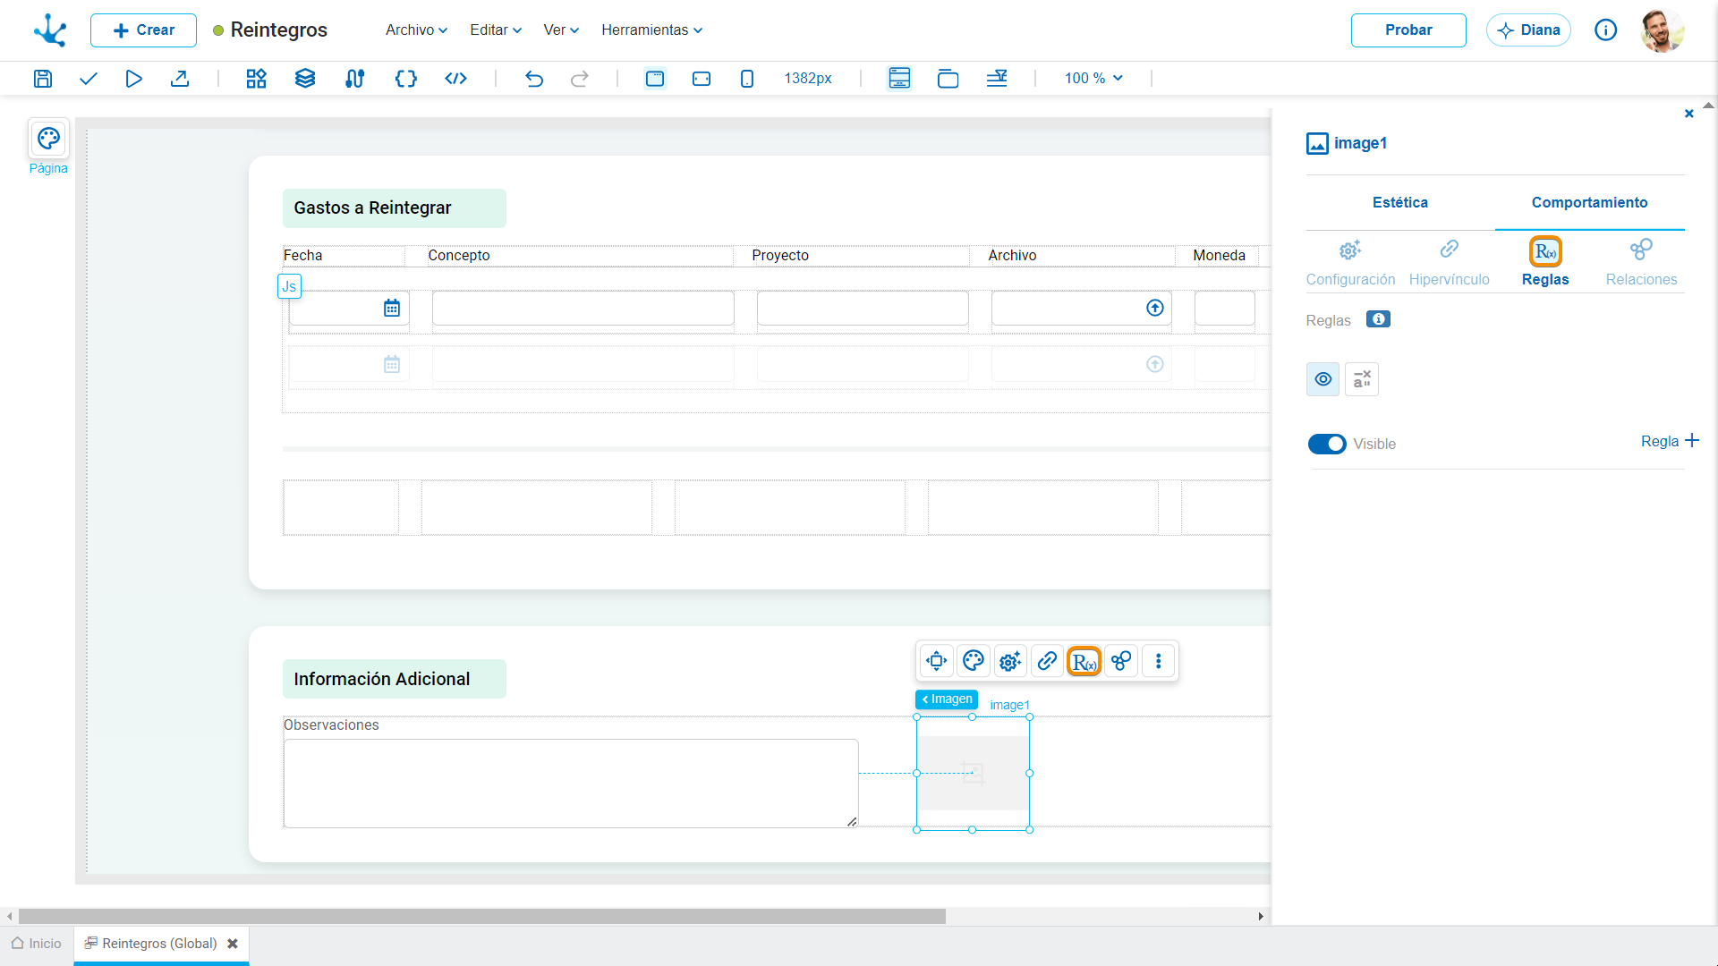Image resolution: width=1718 pixels, height=966 pixels.
Task: Open calendar picker in Fecha field
Action: pyautogui.click(x=392, y=309)
